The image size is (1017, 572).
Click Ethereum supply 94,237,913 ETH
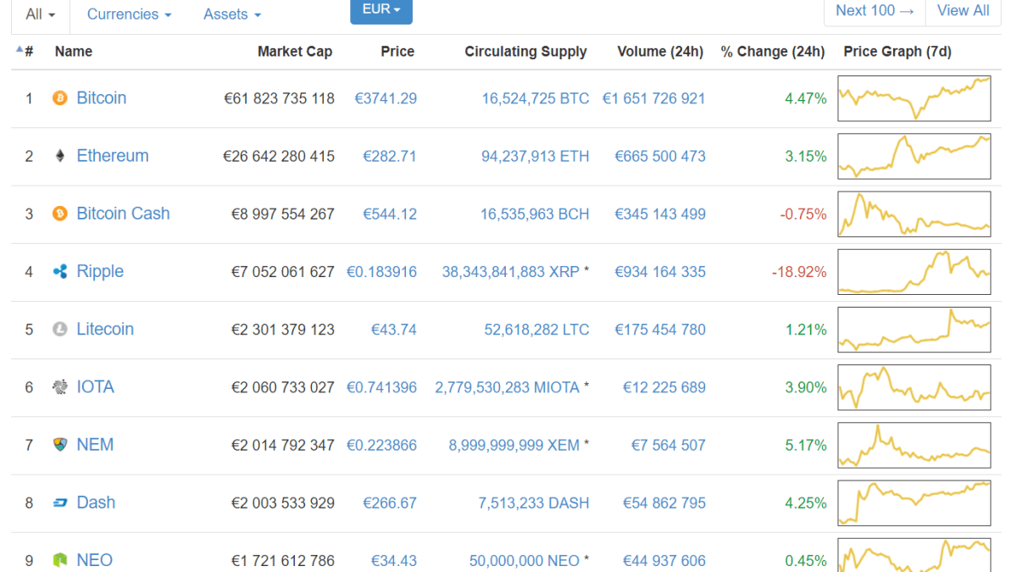pyautogui.click(x=536, y=156)
